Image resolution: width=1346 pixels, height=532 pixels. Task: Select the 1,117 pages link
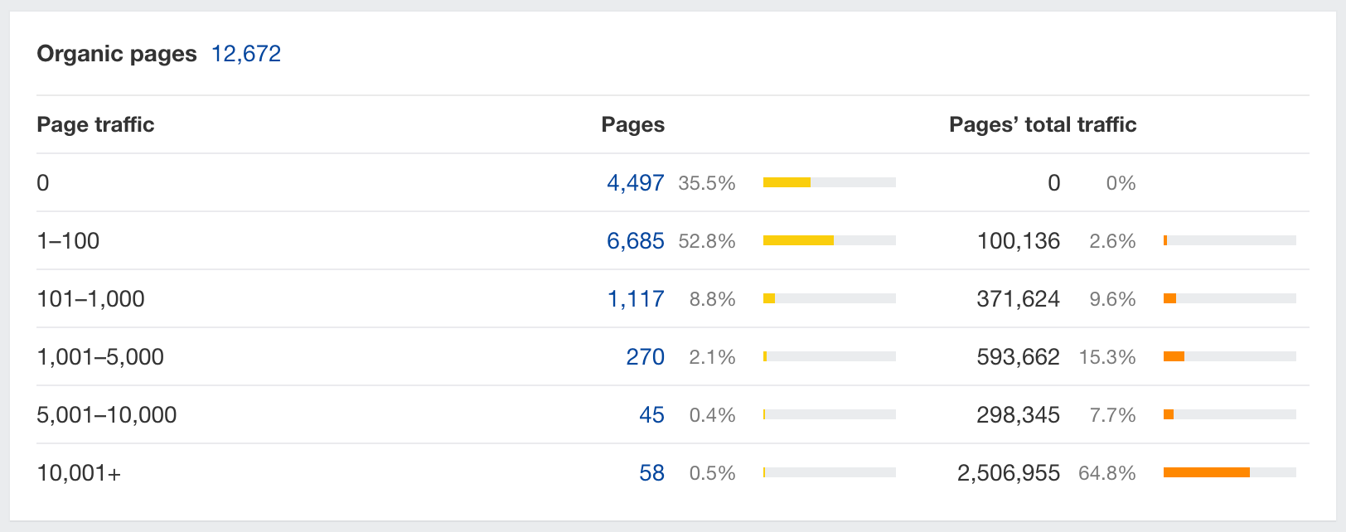(x=636, y=299)
